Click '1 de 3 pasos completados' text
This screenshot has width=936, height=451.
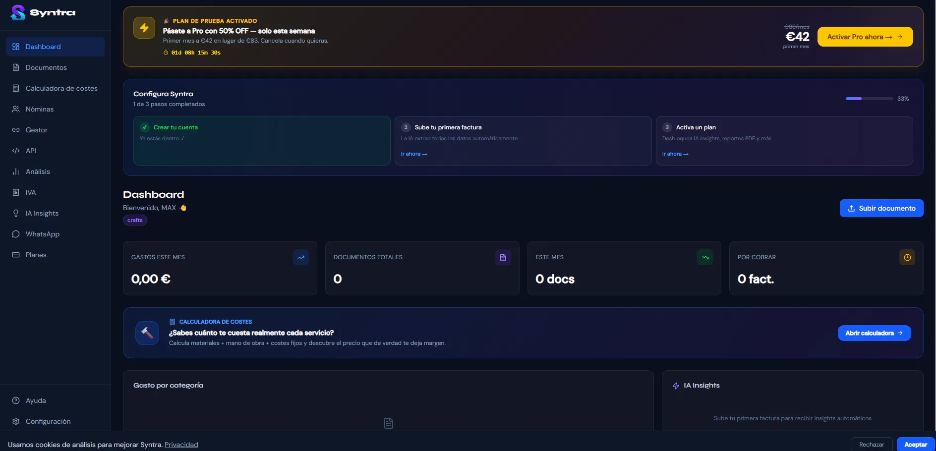pos(169,104)
